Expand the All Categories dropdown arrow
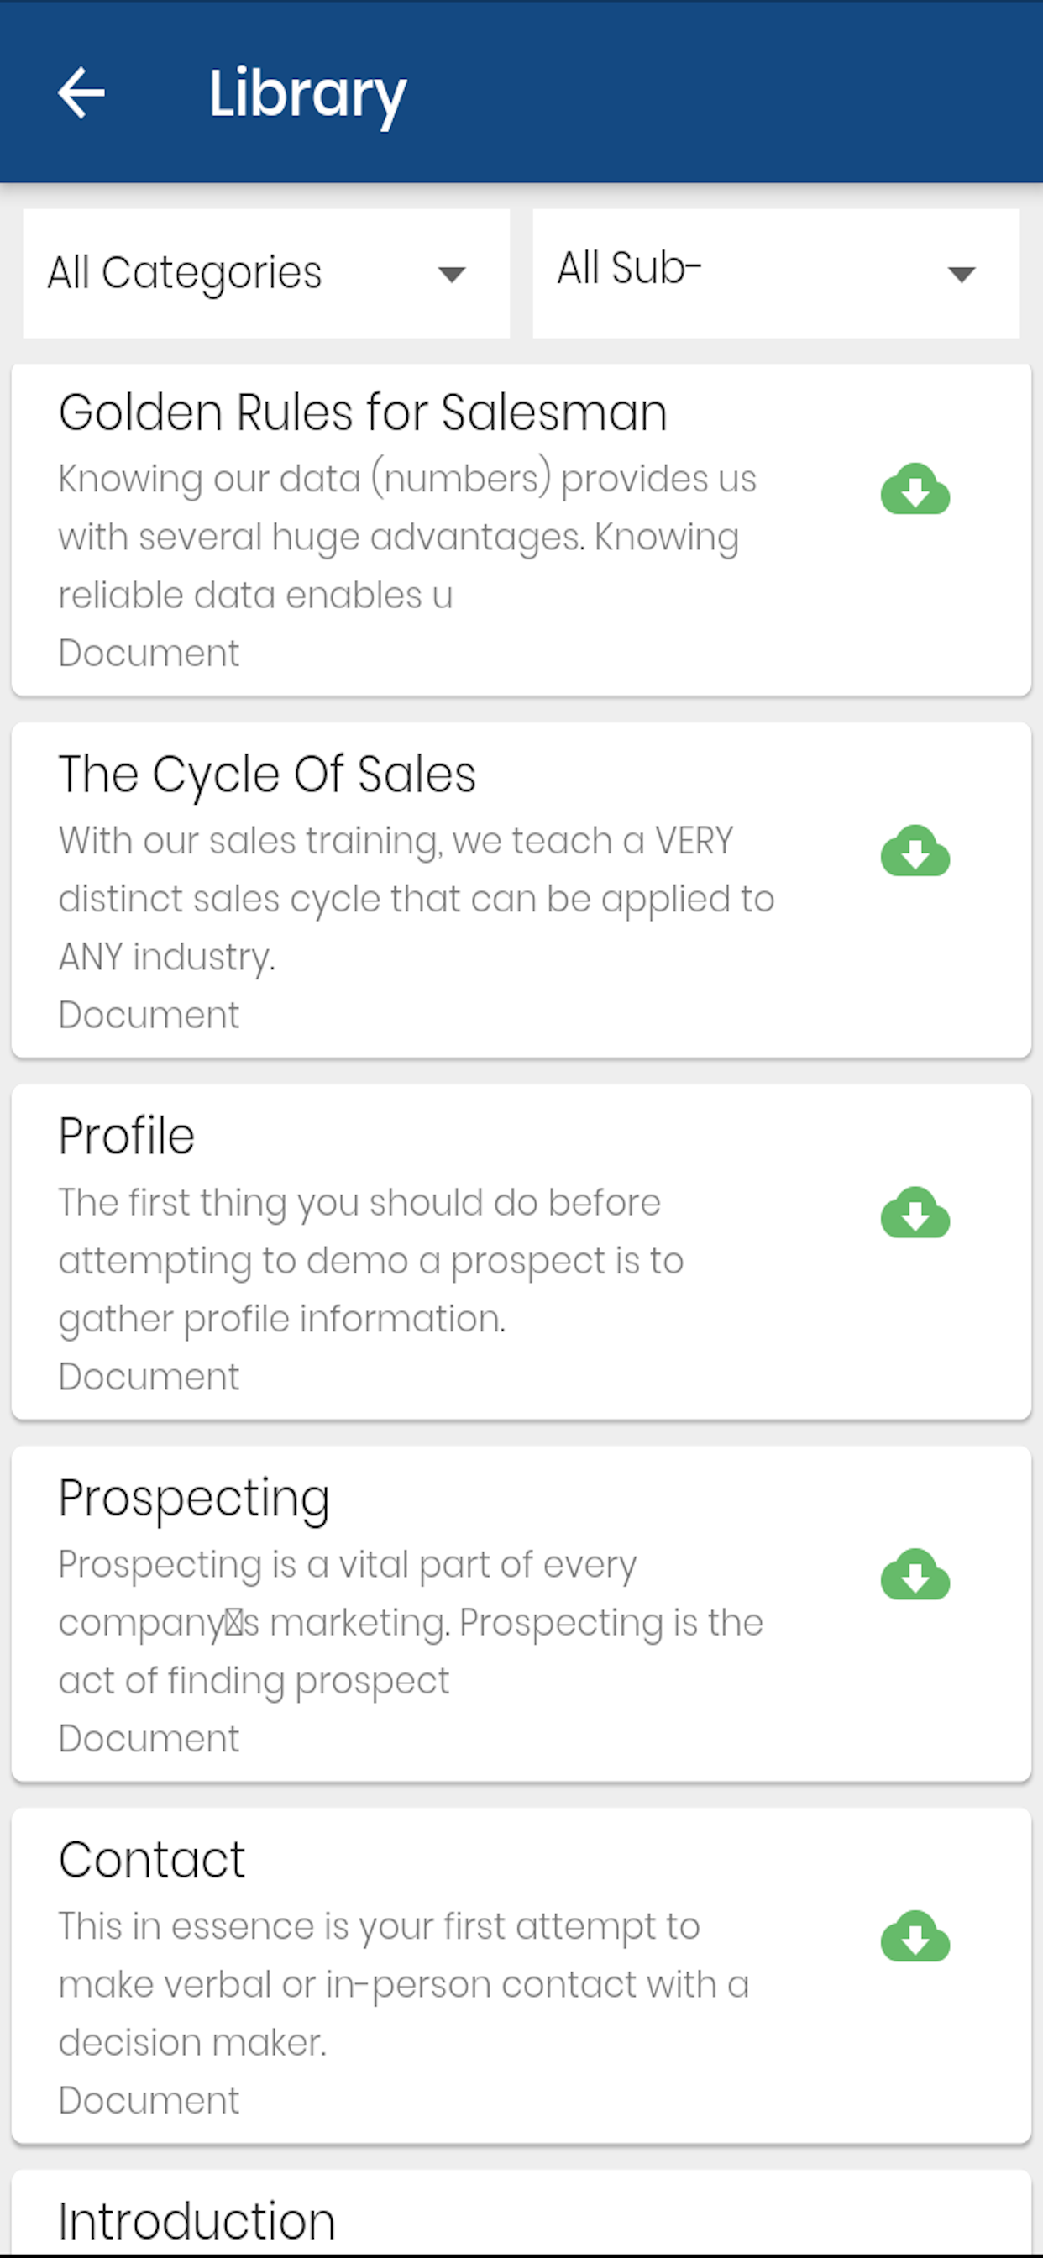 pyautogui.click(x=452, y=276)
